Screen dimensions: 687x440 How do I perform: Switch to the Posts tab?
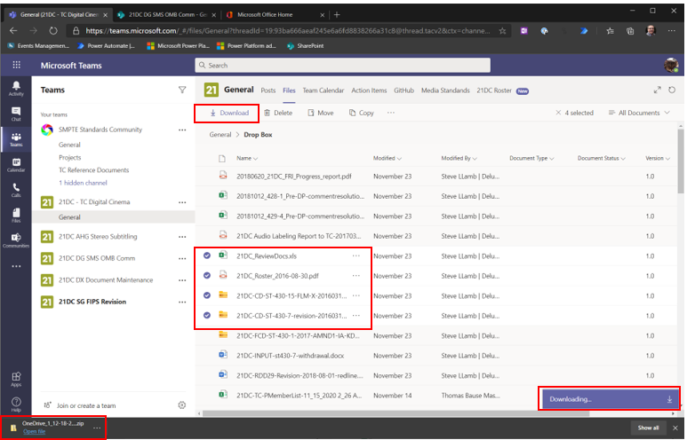268,90
